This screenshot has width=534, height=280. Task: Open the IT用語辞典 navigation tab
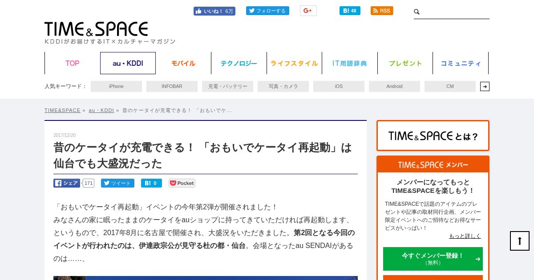[350, 63]
